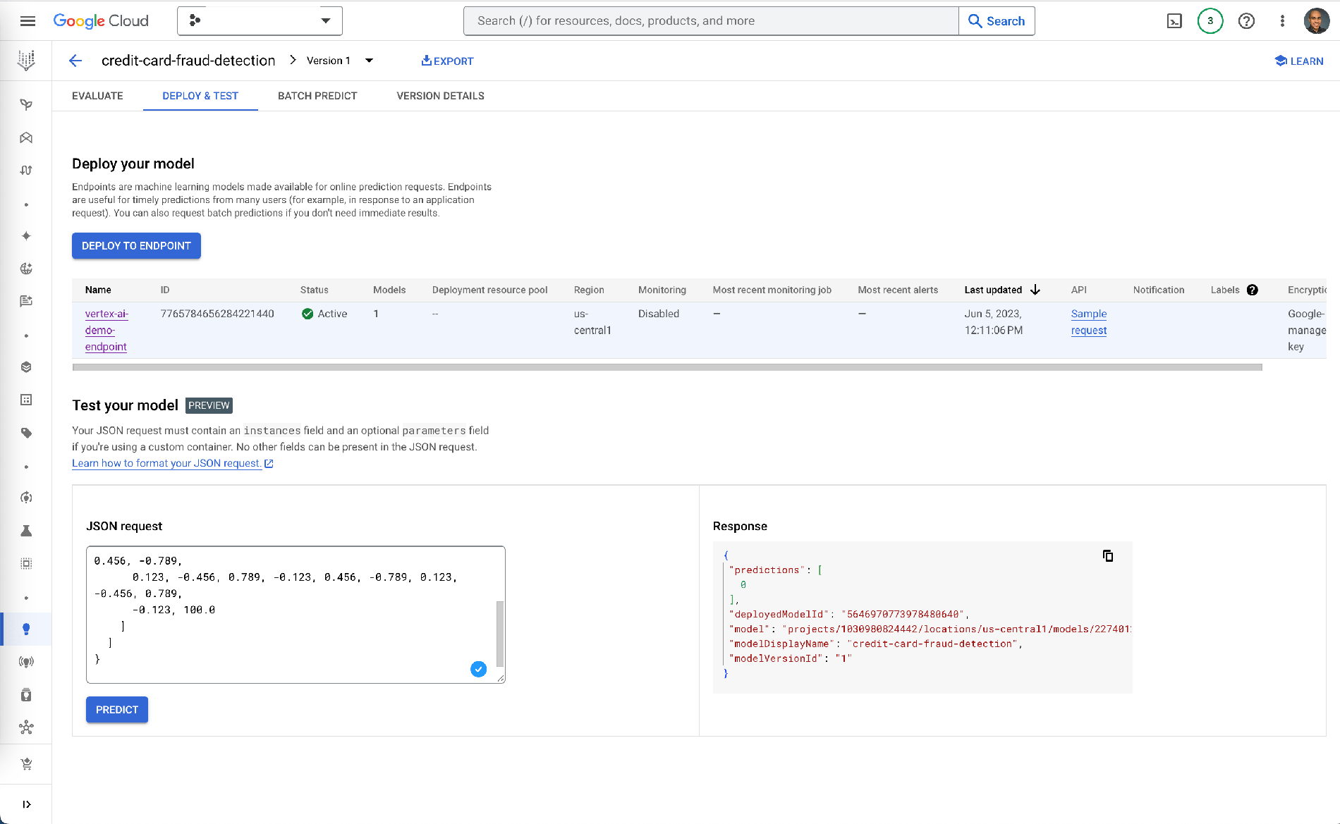
Task: Open the more options three-dot menu
Action: click(1282, 21)
